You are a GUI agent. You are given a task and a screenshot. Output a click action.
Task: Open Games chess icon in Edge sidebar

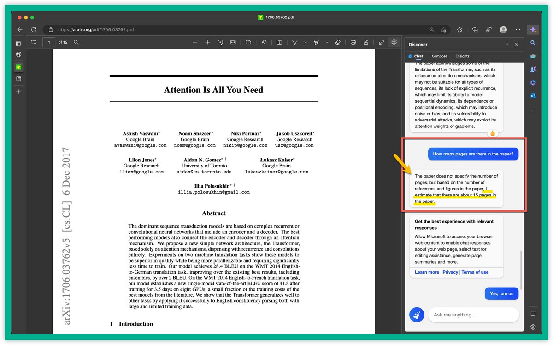(533, 69)
